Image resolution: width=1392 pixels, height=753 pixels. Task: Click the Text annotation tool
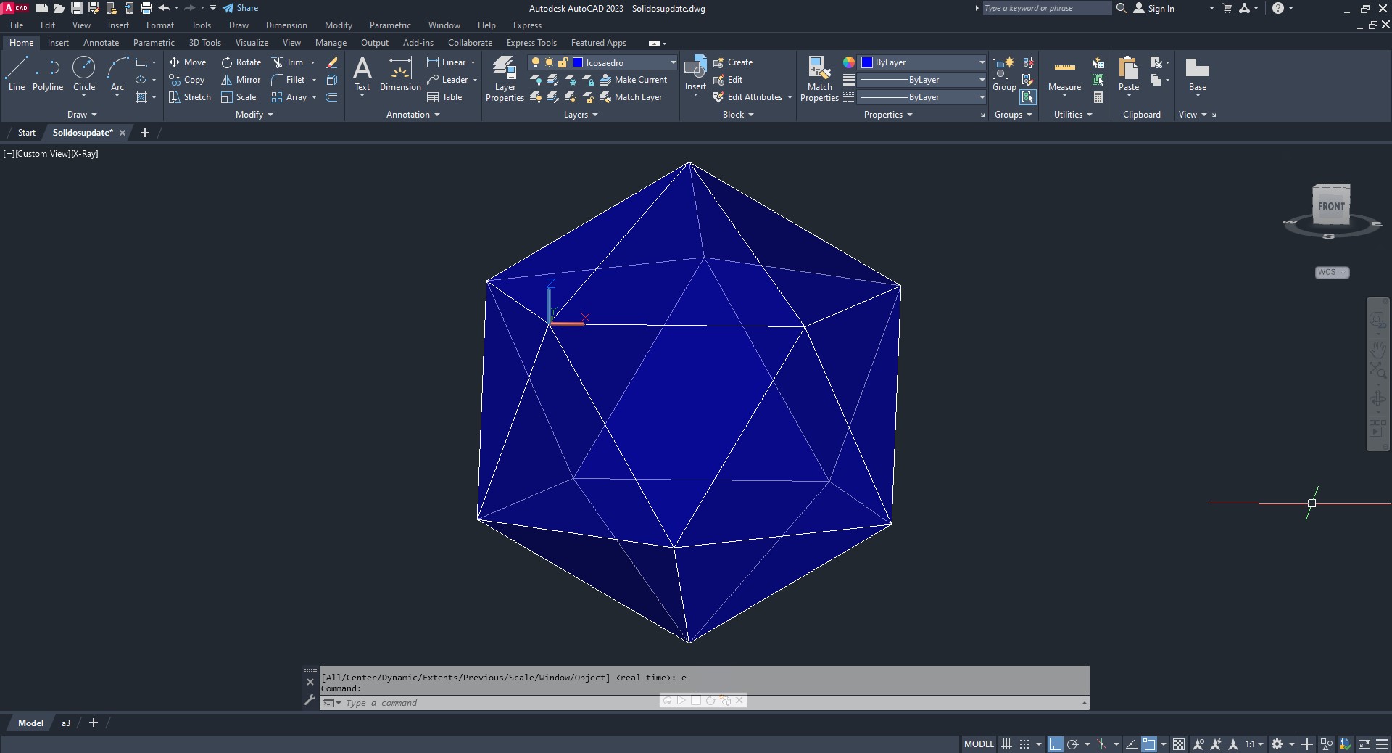(362, 74)
